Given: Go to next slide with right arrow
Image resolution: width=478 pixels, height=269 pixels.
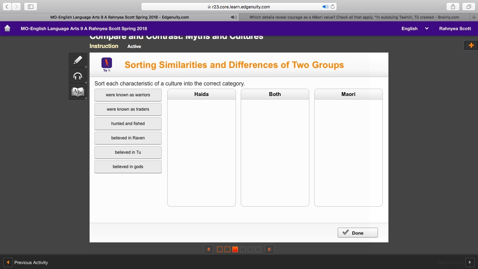Looking at the screenshot, I should coord(269,249).
